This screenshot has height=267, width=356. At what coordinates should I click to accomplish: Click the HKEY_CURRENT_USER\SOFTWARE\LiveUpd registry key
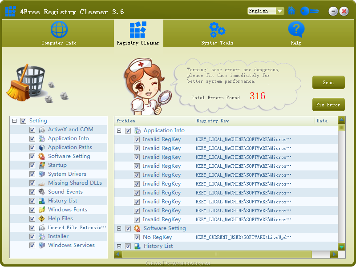coord(243,238)
